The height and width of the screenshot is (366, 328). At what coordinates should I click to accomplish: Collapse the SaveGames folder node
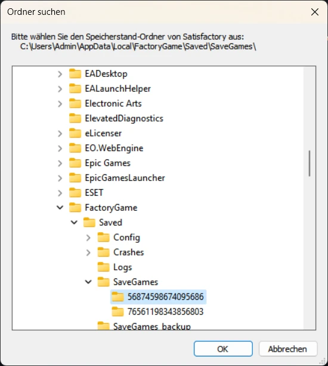(88, 282)
